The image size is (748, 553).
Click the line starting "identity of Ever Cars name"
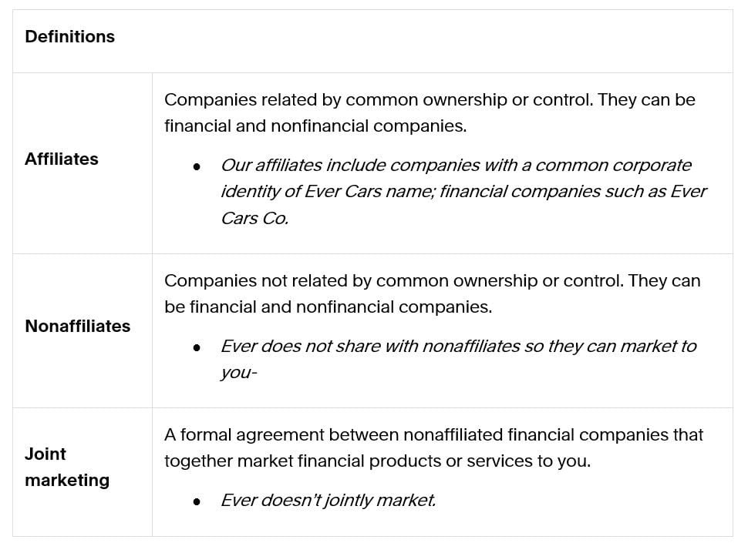(x=463, y=192)
